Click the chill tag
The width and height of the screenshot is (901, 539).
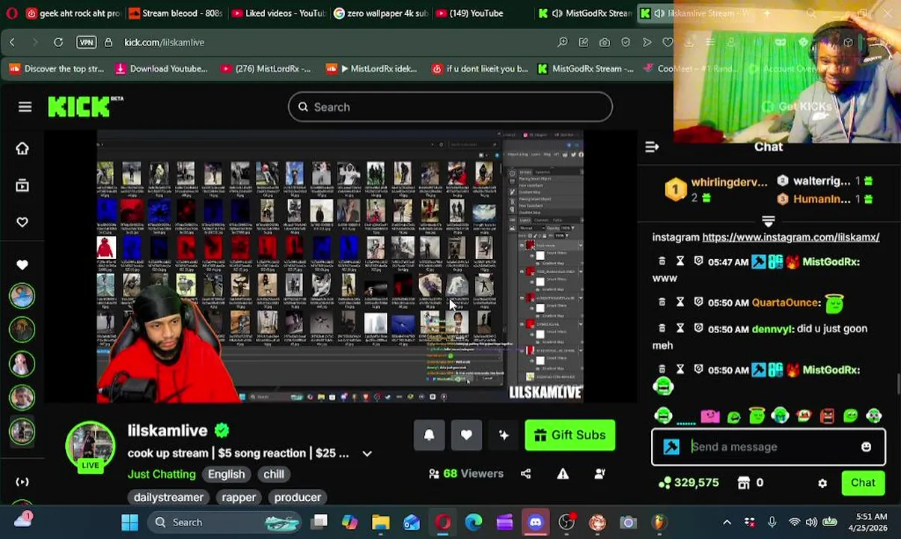click(273, 474)
